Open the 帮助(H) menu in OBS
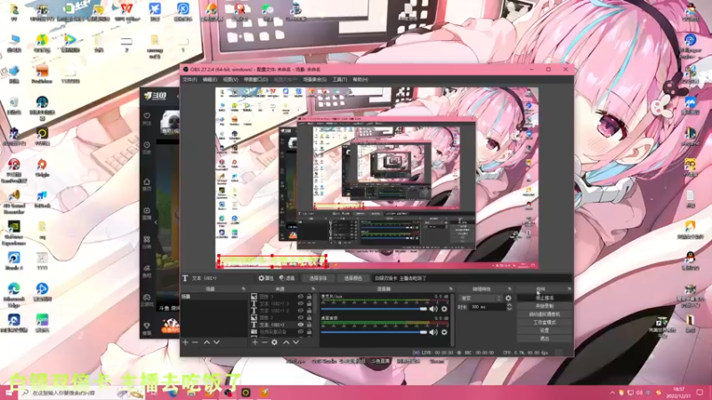The image size is (712, 400). click(360, 79)
